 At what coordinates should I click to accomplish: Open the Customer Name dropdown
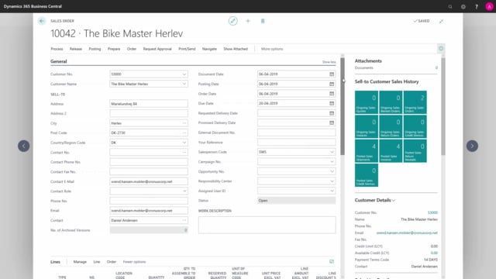pos(184,84)
